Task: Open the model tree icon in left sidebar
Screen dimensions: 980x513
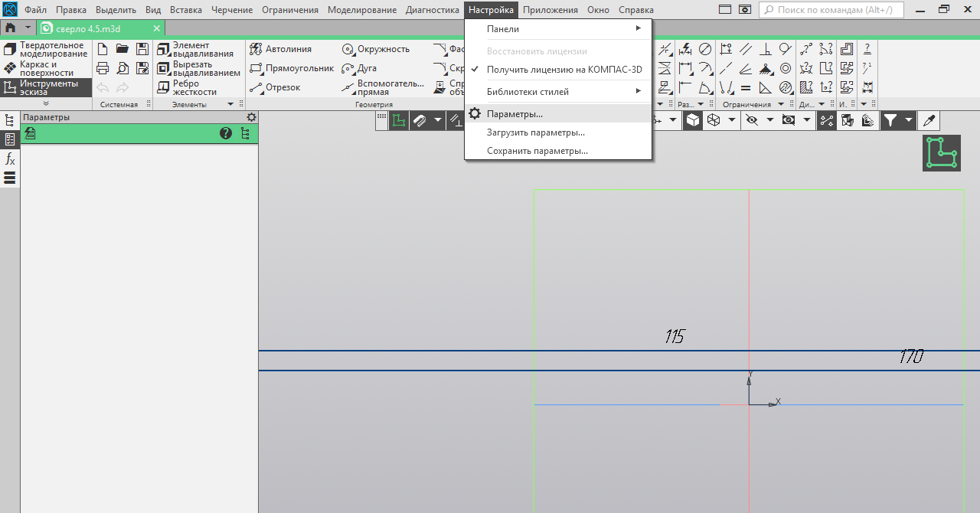Action: (10, 120)
